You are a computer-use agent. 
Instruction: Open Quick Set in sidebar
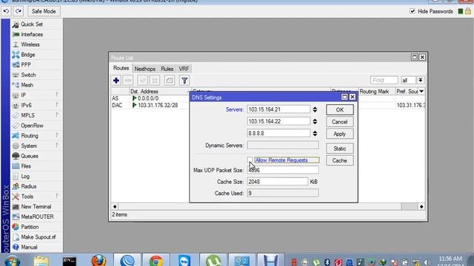coord(32,24)
